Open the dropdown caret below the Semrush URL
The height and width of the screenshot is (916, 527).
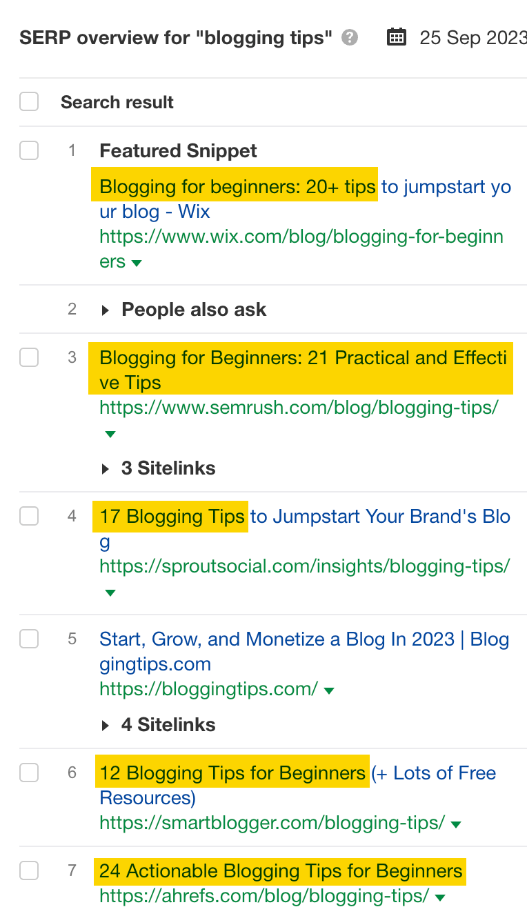(x=110, y=434)
